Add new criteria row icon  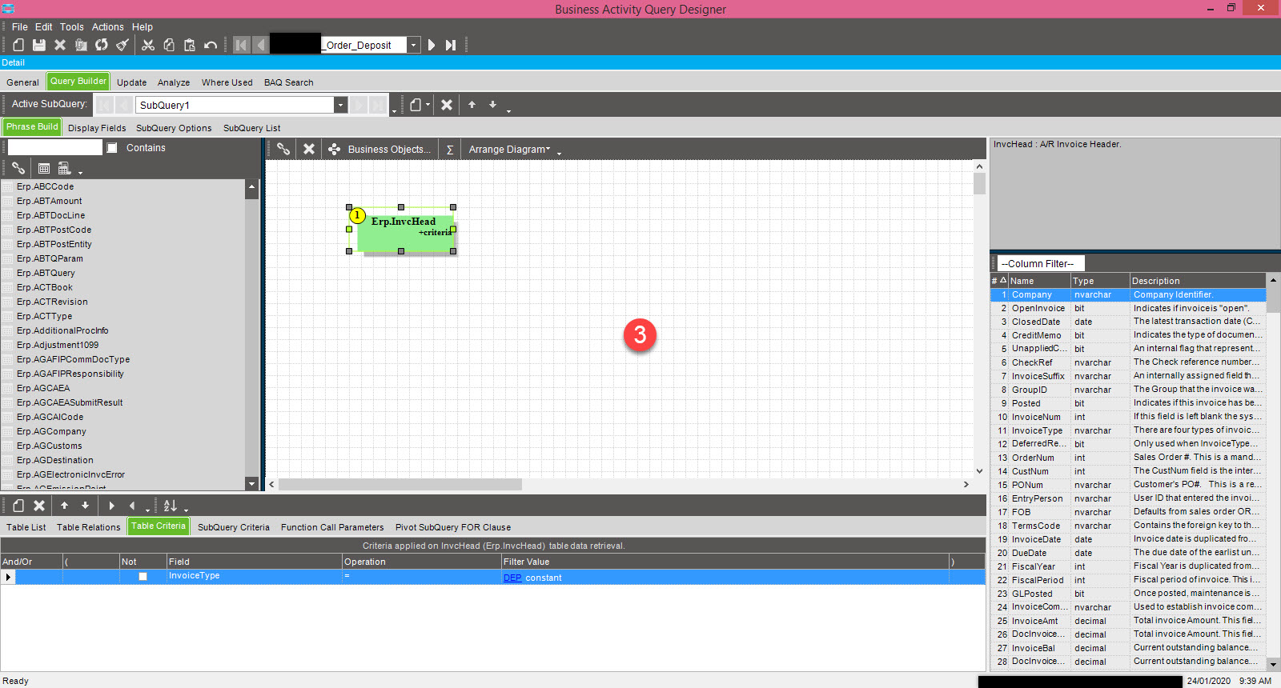point(18,506)
